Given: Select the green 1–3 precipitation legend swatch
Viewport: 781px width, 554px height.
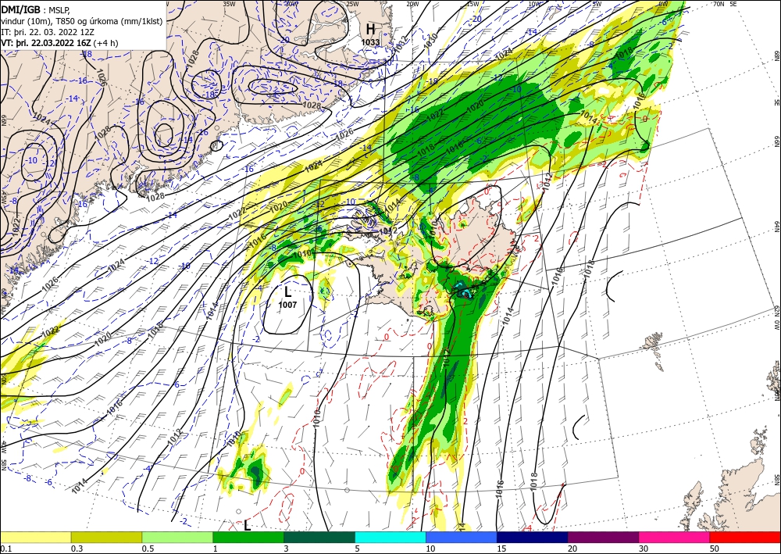Looking at the screenshot, I should pyautogui.click(x=248, y=537).
